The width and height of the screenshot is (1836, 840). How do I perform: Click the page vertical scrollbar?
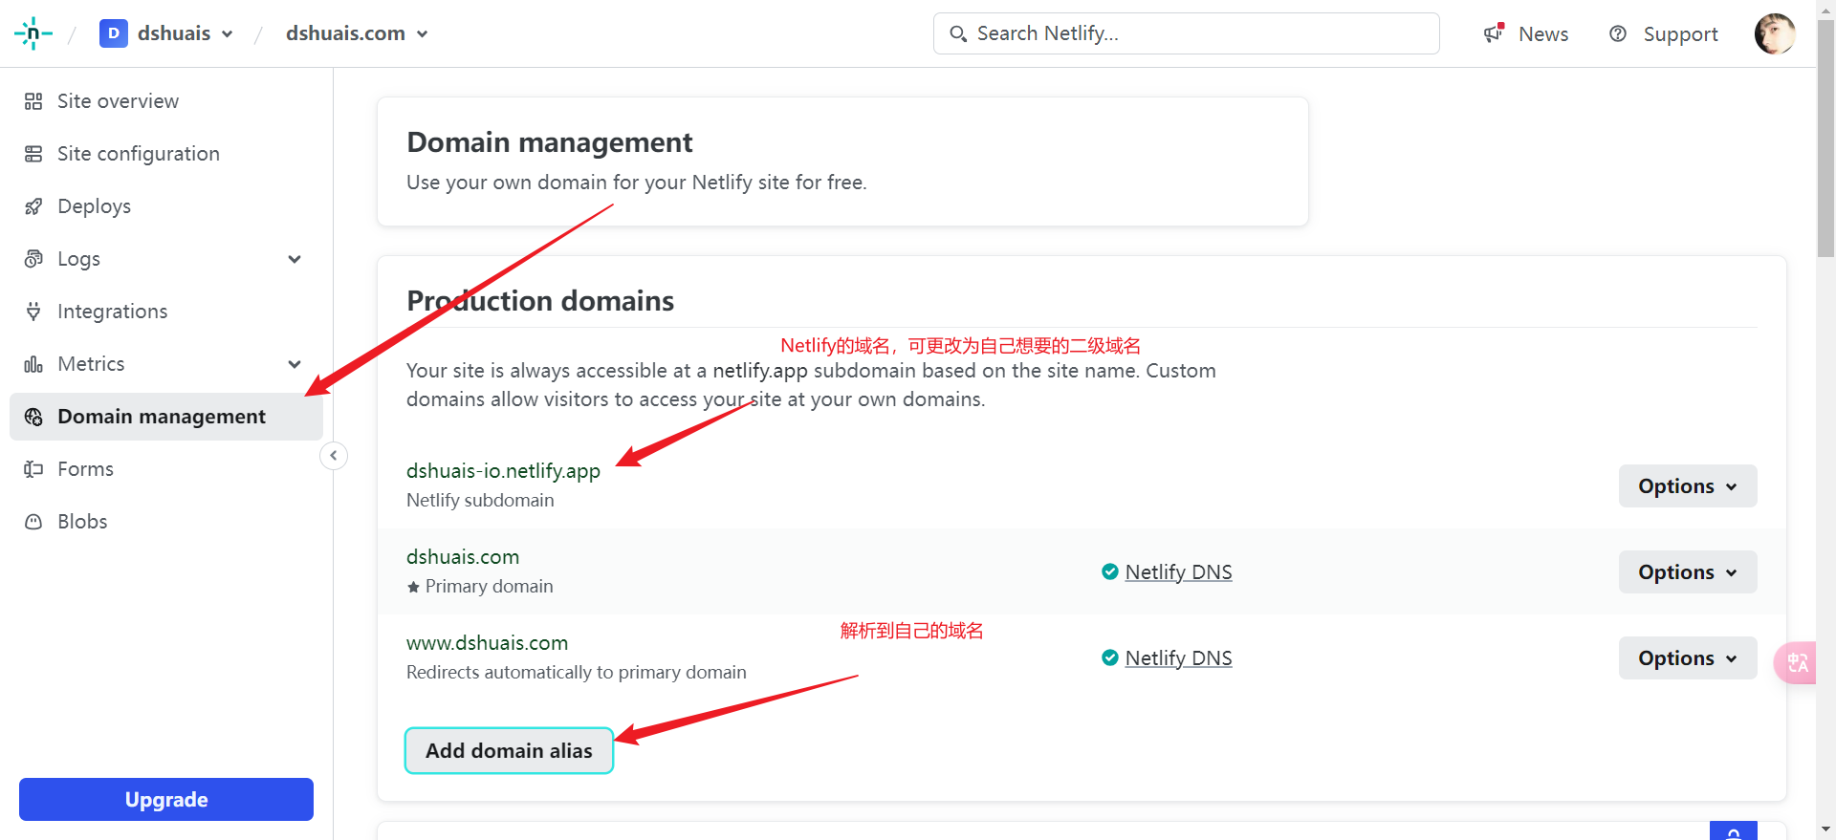pos(1825,139)
